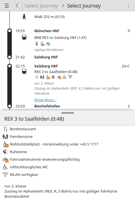This screenshot has height=203, width=135.
Task: Click the bottom sheet drag handle
Action: [x=67, y=113]
